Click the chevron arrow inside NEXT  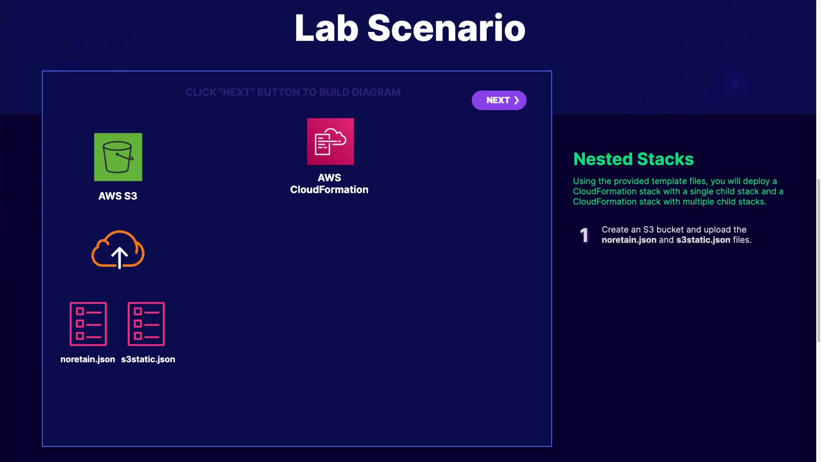click(517, 100)
